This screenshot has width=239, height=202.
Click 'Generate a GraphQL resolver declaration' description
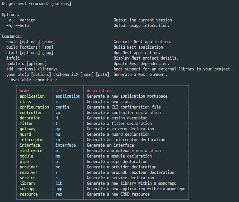coord(130,173)
